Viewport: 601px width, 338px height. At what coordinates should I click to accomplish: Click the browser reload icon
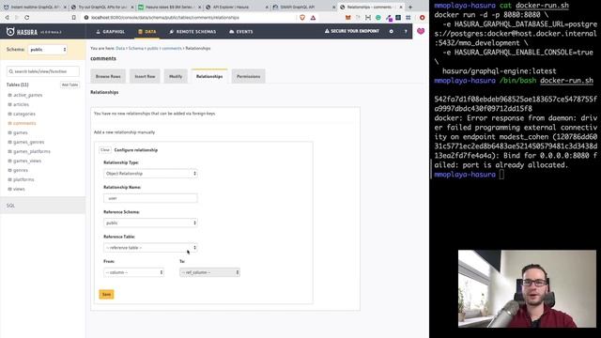click(x=27, y=17)
